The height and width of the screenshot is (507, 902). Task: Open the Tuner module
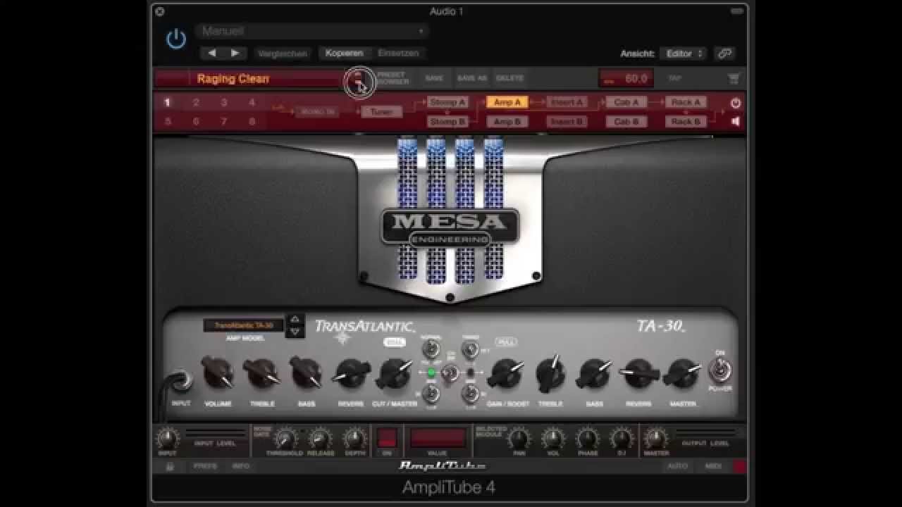pyautogui.click(x=381, y=111)
